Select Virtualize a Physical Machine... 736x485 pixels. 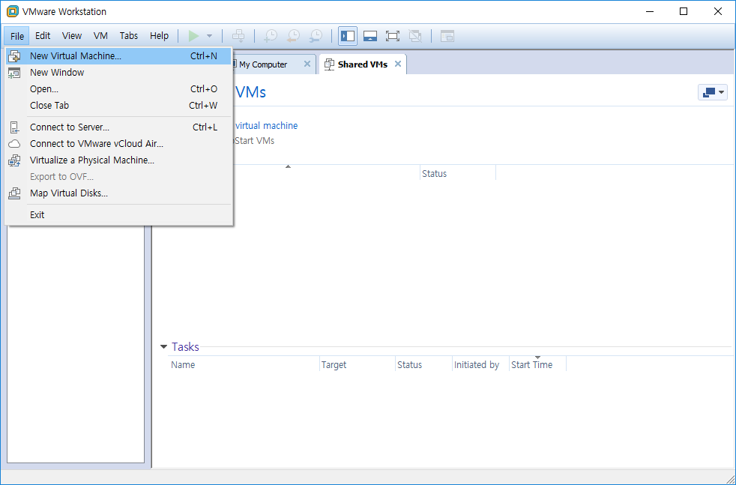tap(118, 160)
